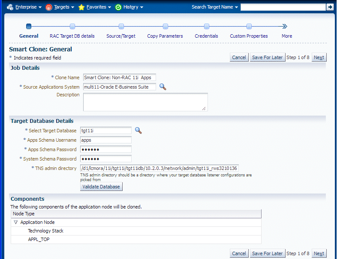Click the bottom Cancel button

(x=239, y=253)
